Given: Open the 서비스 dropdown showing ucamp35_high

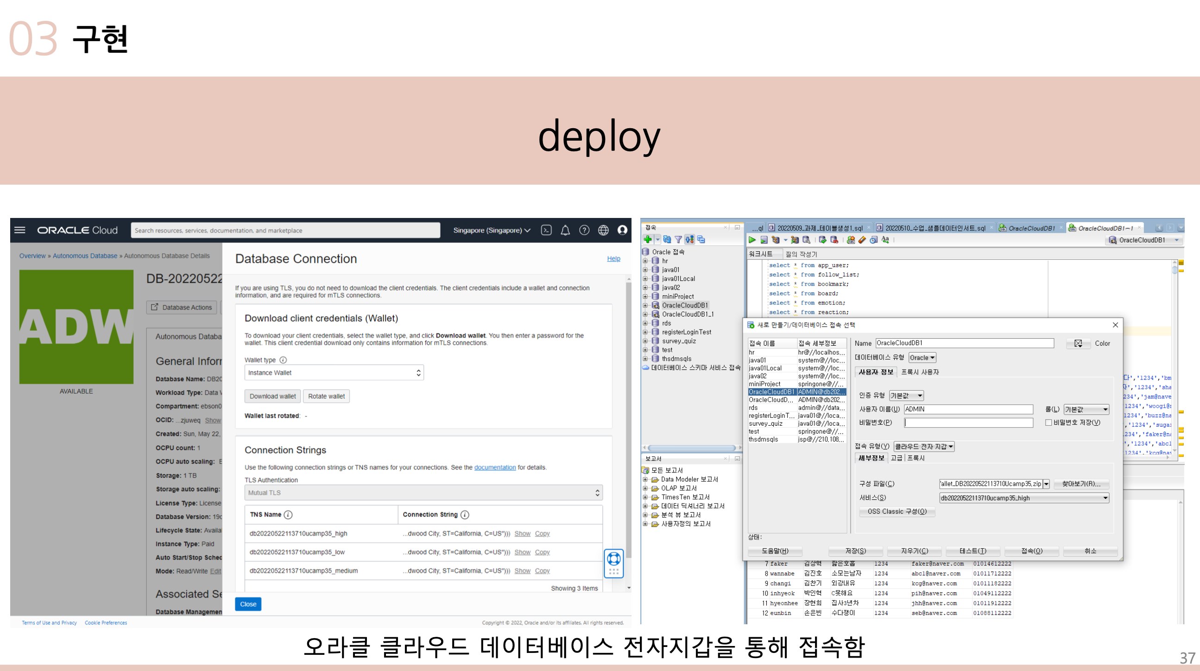Looking at the screenshot, I should pos(1105,498).
